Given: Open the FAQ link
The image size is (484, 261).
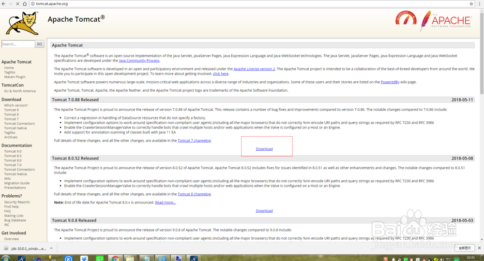Looking at the screenshot, I should coord(7,211).
